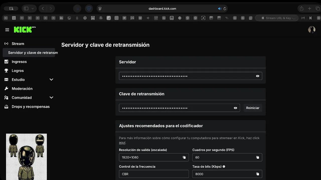The width and height of the screenshot is (321, 180).
Task: Mute the tab audio speaker icon
Action: 220,8
